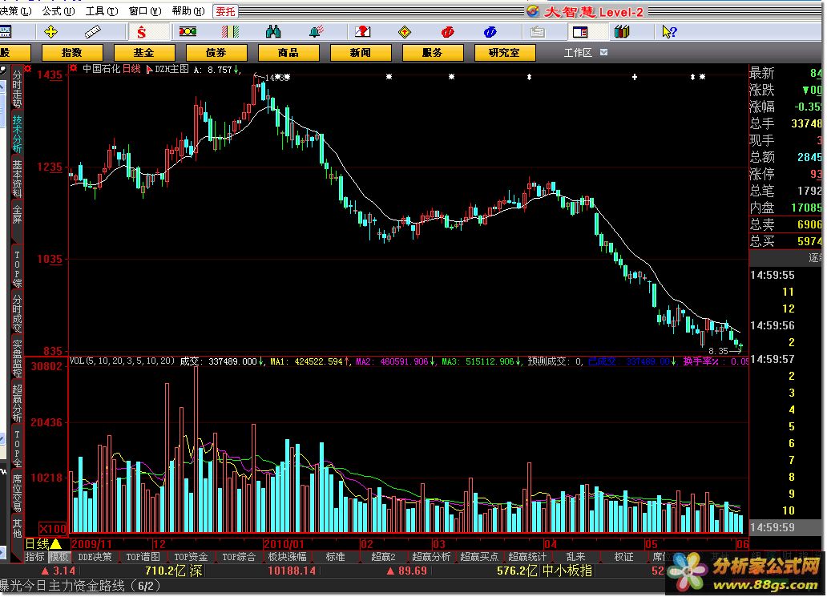This screenshot has width=827, height=597.
Task: Toggle the 全屏 fullscreen side tab
Action: point(17,214)
